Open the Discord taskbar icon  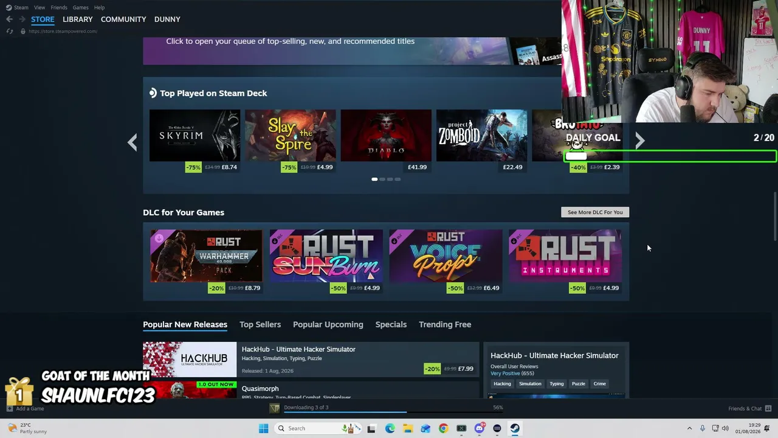click(480, 428)
